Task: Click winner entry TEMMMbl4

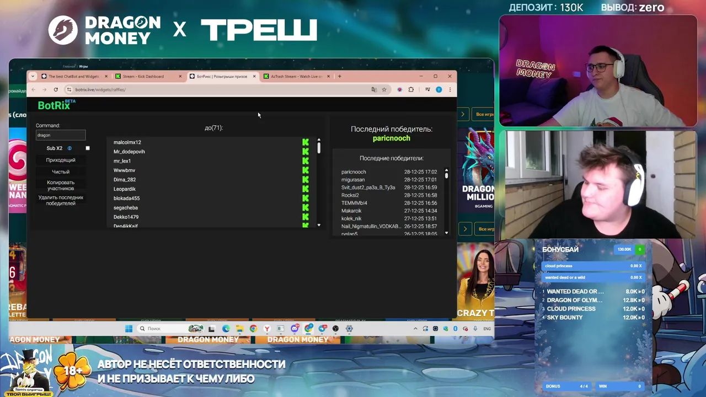Action: pos(354,203)
